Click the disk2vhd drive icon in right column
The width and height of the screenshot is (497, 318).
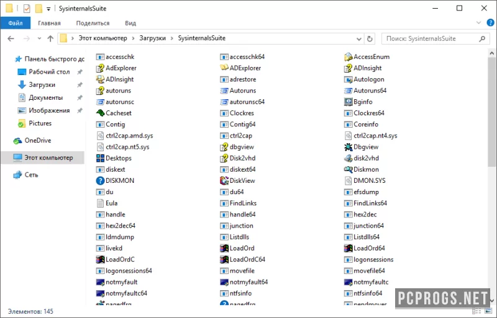point(349,158)
